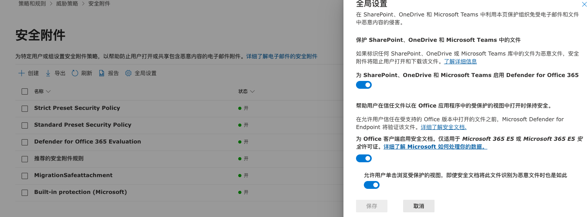Go to 策略和规则 breadcrumb

(33, 4)
